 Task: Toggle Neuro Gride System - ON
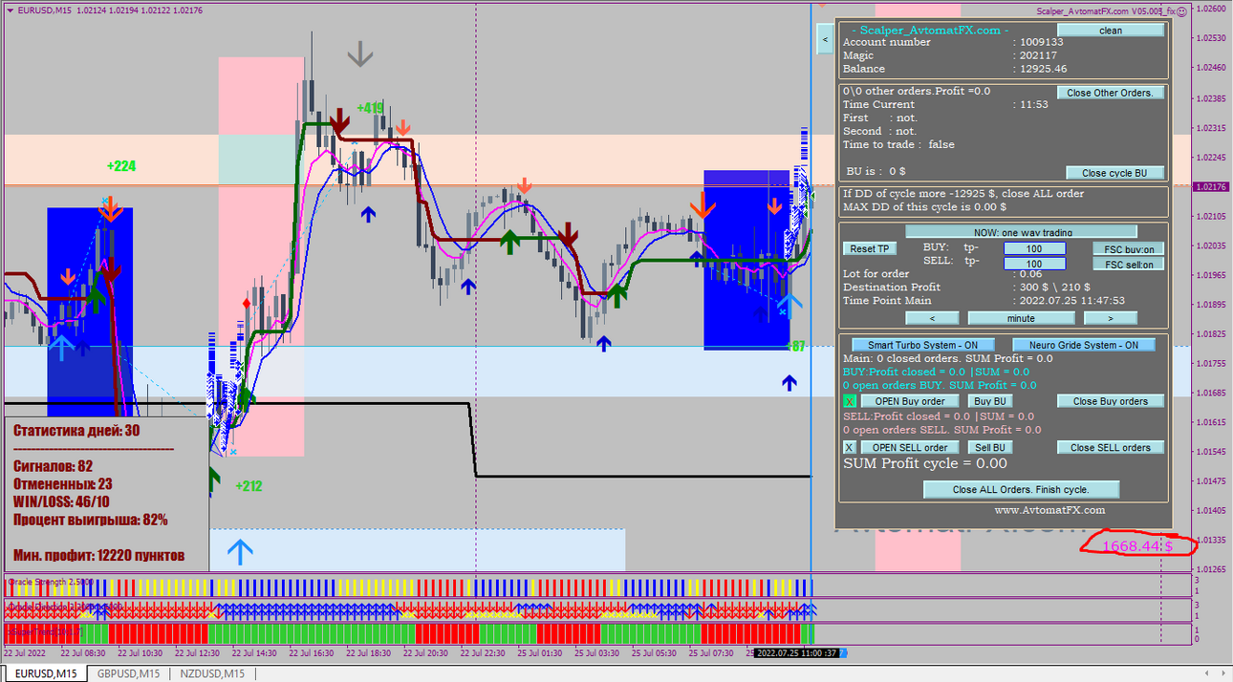(1083, 345)
